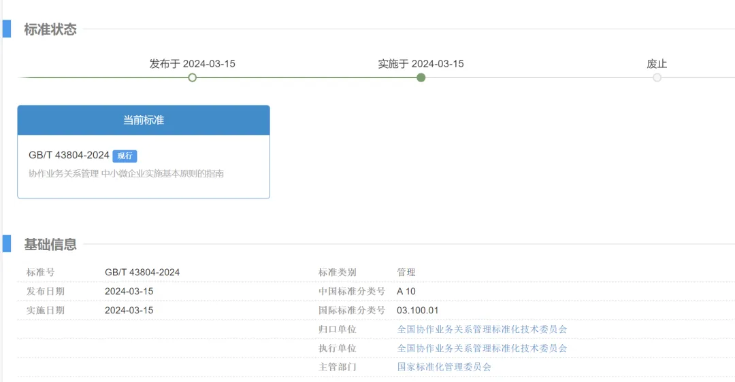Click the 基础信息 section heading

[50, 245]
